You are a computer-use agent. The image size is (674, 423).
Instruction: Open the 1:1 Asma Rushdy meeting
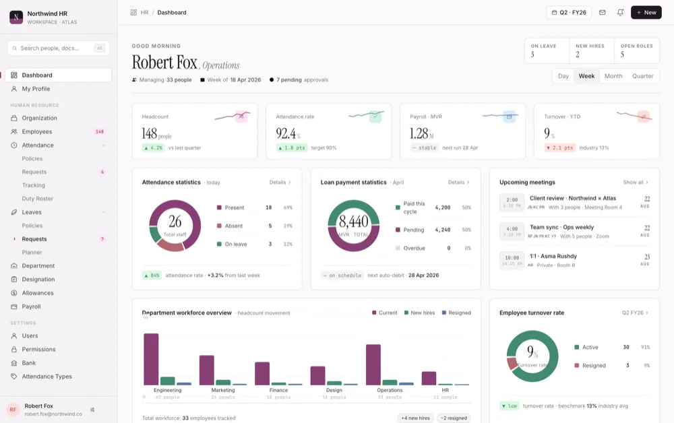click(x=574, y=260)
